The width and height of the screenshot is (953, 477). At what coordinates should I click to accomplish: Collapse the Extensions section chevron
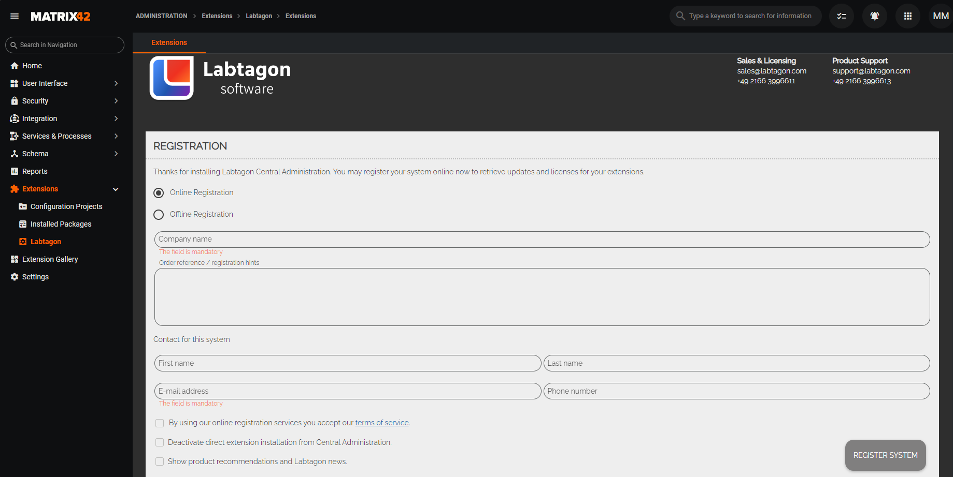[x=116, y=189]
